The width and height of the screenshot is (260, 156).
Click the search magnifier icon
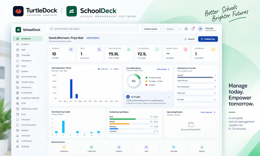point(52,29)
